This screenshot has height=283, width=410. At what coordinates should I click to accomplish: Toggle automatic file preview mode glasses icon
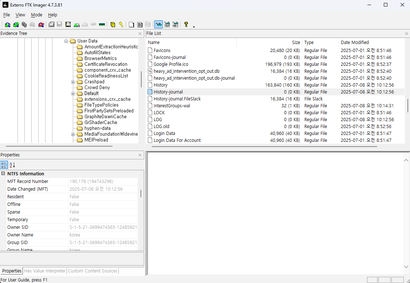point(158,25)
